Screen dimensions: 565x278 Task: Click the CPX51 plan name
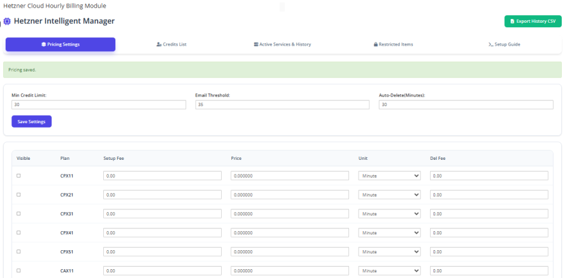67,251
